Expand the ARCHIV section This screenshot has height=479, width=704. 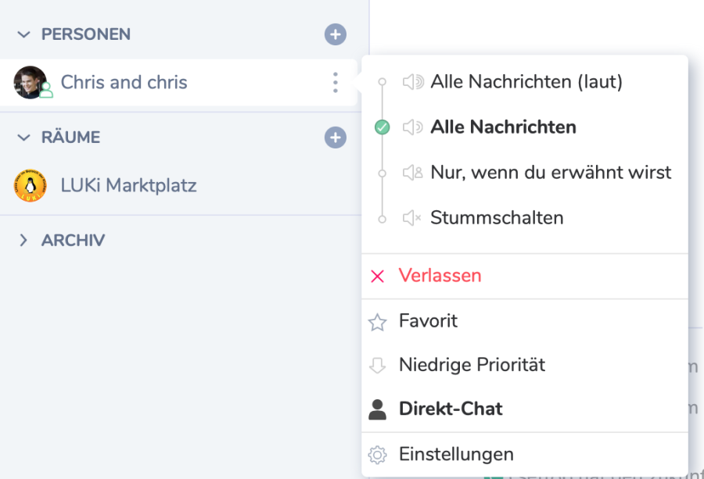click(x=24, y=241)
